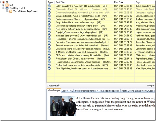
Task: Click the Post Details panel label
Action: pyautogui.click(x=54, y=85)
